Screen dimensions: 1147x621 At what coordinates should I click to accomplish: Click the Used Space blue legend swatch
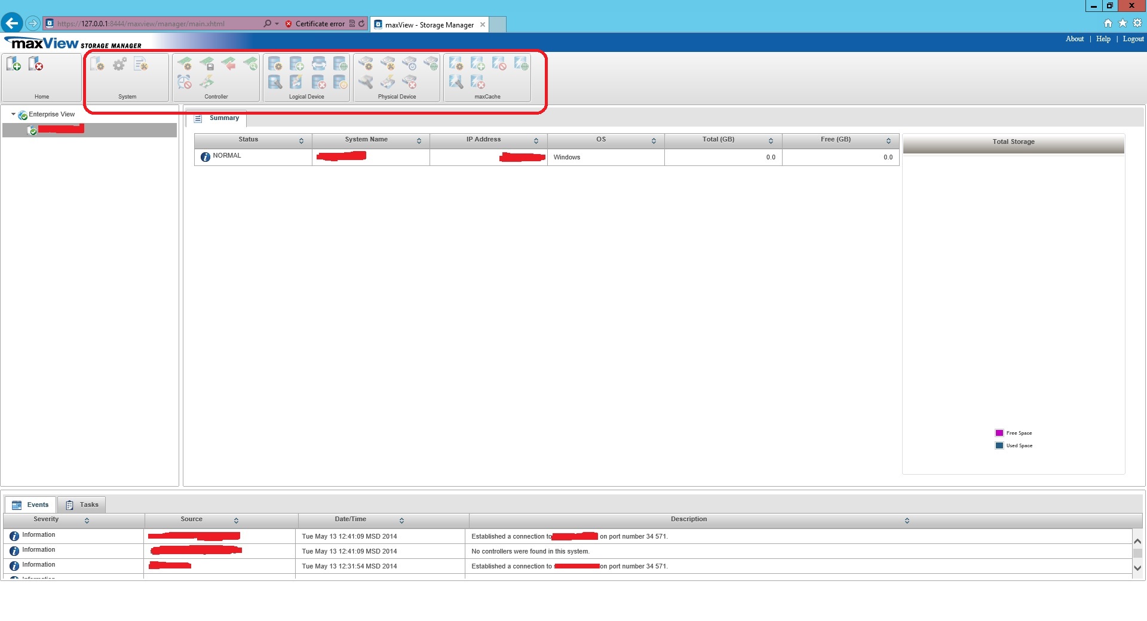999,445
